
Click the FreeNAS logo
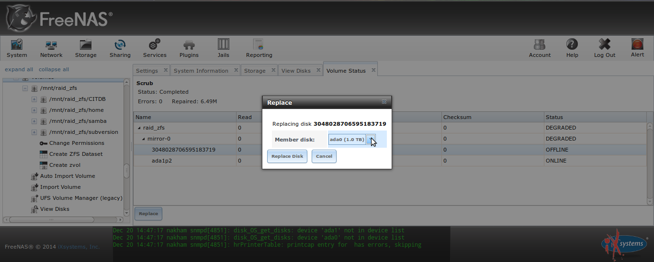tap(59, 18)
